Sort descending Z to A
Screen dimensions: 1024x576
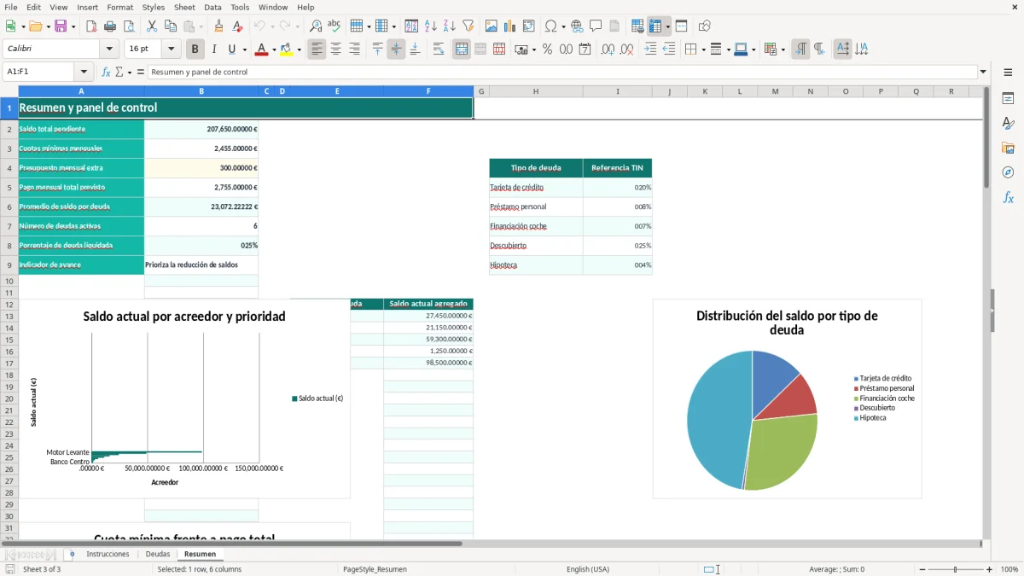point(450,26)
